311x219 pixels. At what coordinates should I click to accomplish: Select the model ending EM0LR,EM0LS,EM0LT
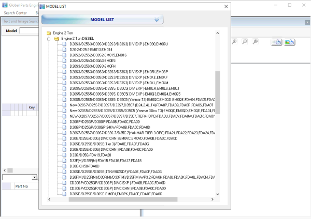pos(124,88)
